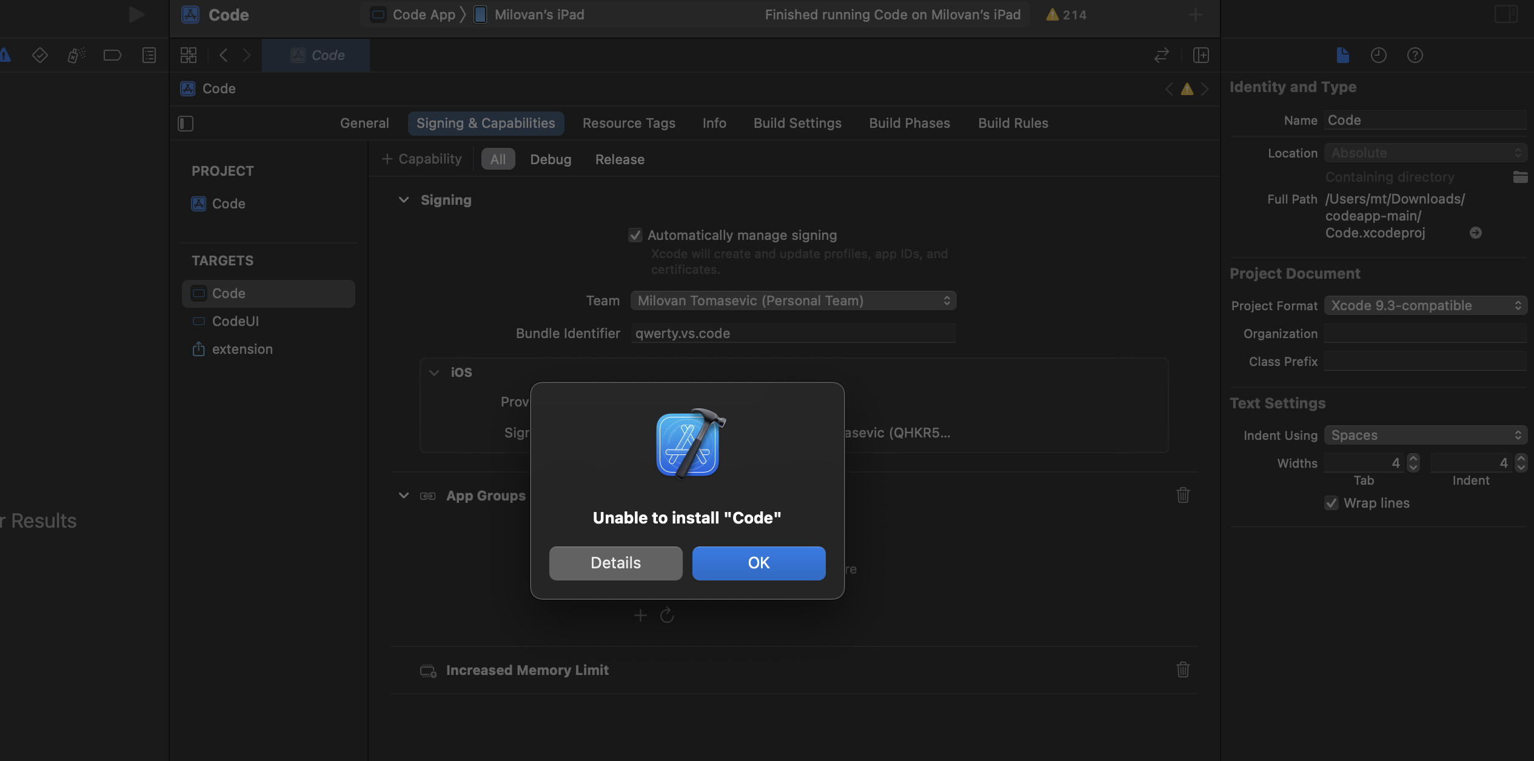Click the Tab width stepper
Viewport: 1534px width, 761px height.
1413,463
